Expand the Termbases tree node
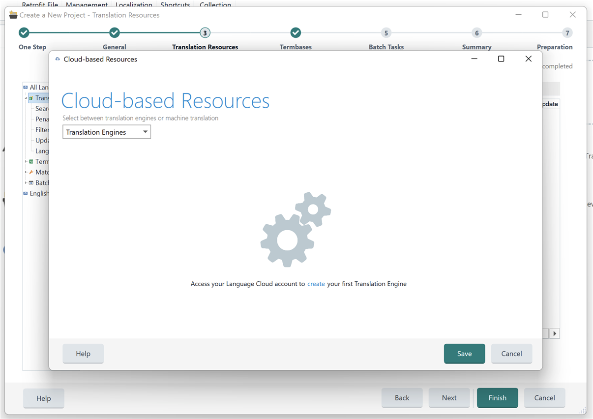 26,161
